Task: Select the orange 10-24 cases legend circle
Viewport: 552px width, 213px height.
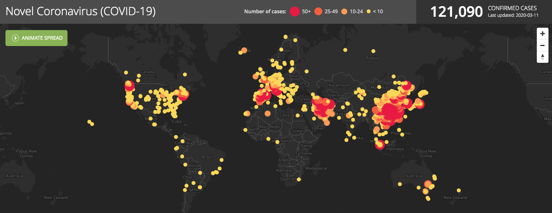Action: pos(344,11)
